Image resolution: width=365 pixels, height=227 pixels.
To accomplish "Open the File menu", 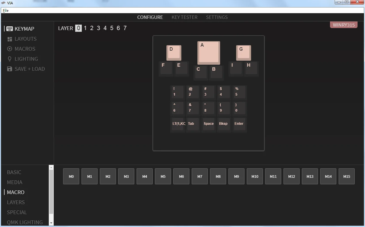I will 6,10.
